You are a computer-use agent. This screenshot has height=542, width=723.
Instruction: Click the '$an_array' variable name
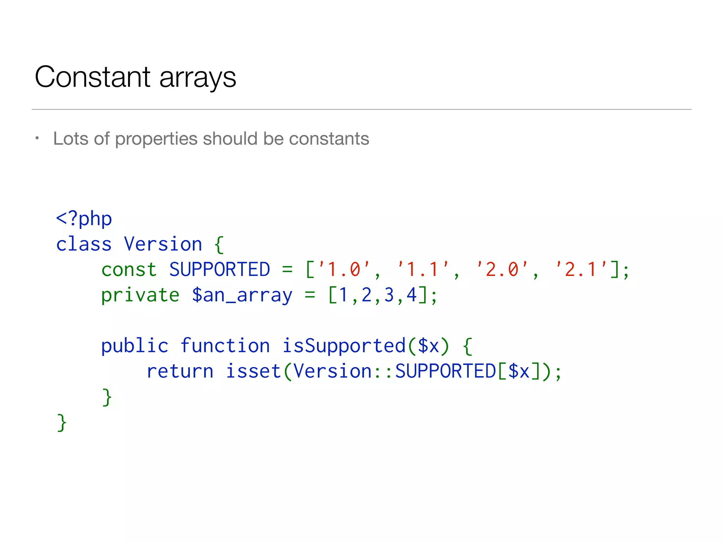pos(242,295)
